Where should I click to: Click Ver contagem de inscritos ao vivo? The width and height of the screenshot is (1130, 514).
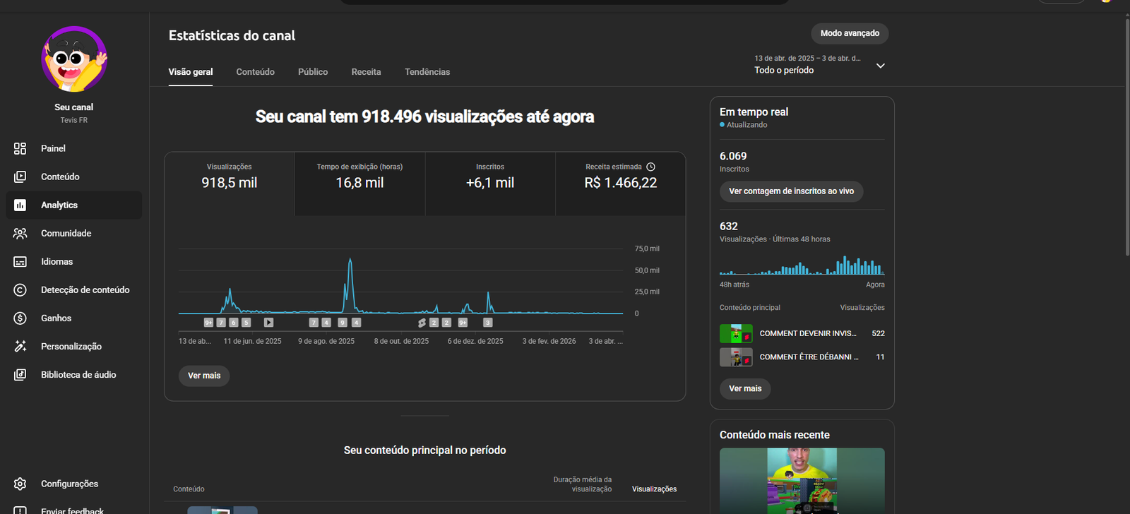pos(791,191)
